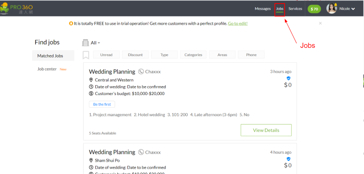Click the bookmark filter icon
The width and height of the screenshot is (364, 174).
86,55
